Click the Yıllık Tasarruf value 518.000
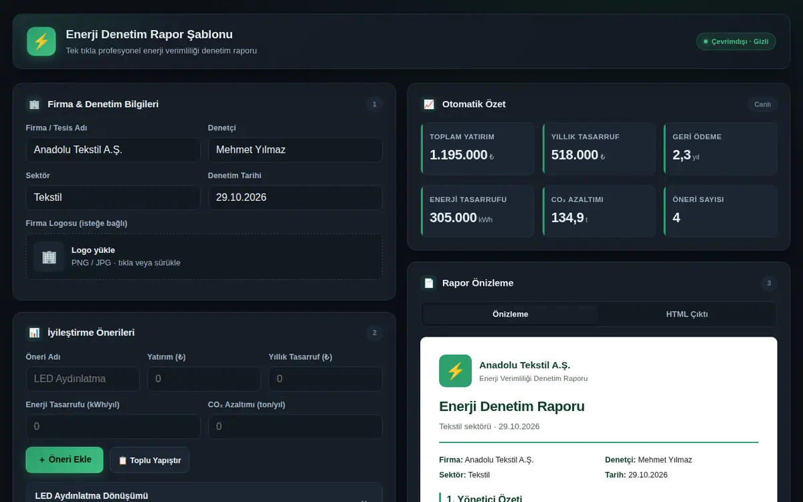Viewport: 803px width, 502px height. [x=575, y=155]
